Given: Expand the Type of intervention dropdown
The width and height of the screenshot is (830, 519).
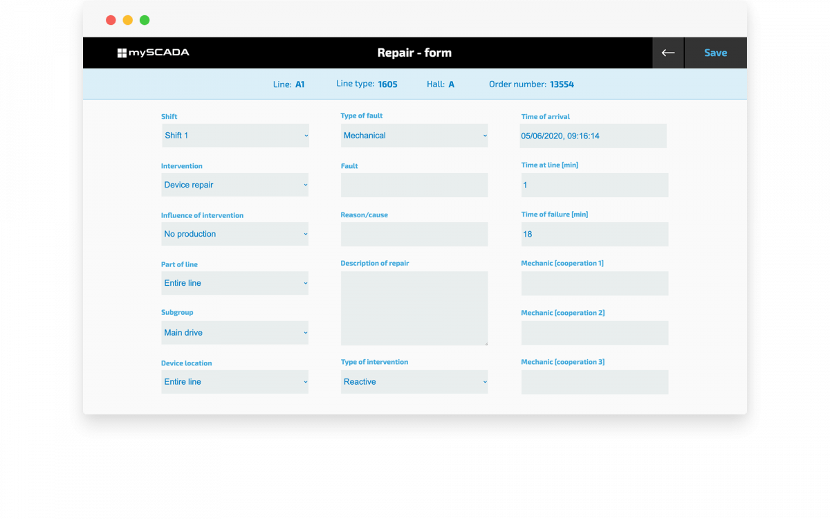Looking at the screenshot, I should pyautogui.click(x=414, y=382).
